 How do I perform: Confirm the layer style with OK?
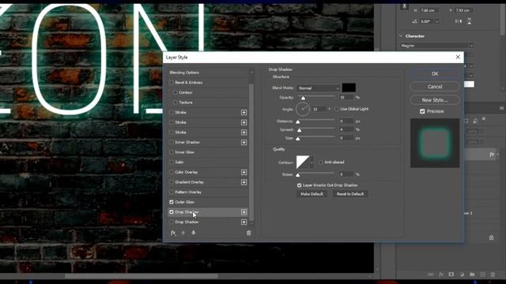(435, 73)
